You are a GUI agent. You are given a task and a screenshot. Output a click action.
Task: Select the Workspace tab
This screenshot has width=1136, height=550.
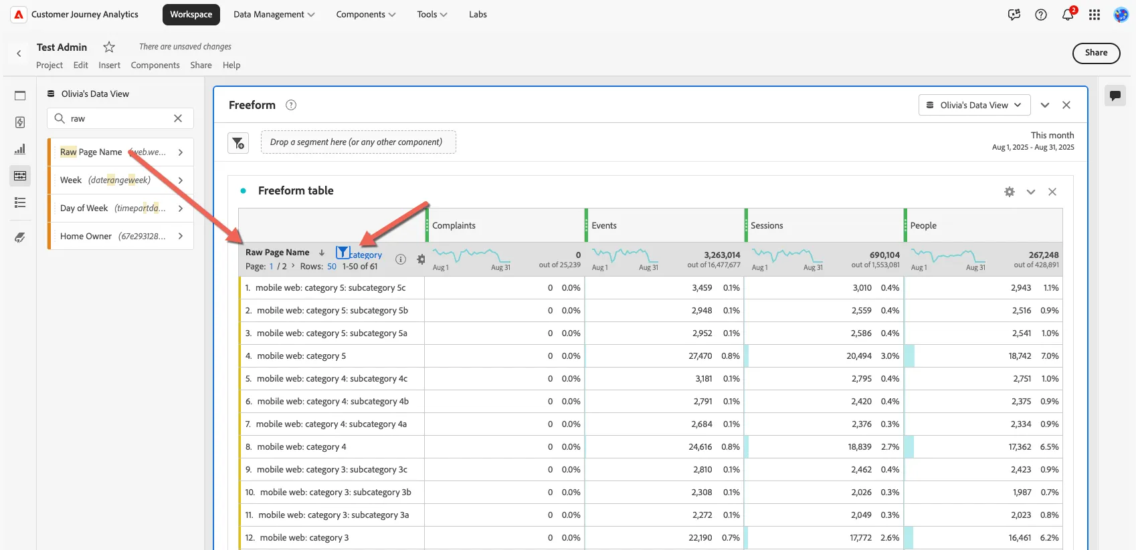[191, 15]
